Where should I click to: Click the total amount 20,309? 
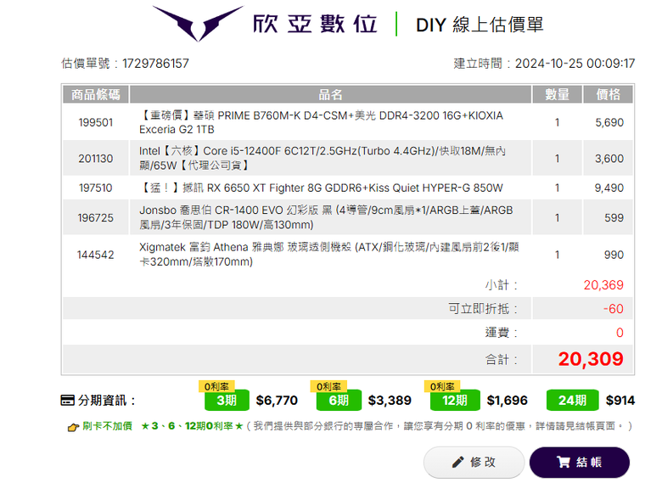(x=591, y=359)
